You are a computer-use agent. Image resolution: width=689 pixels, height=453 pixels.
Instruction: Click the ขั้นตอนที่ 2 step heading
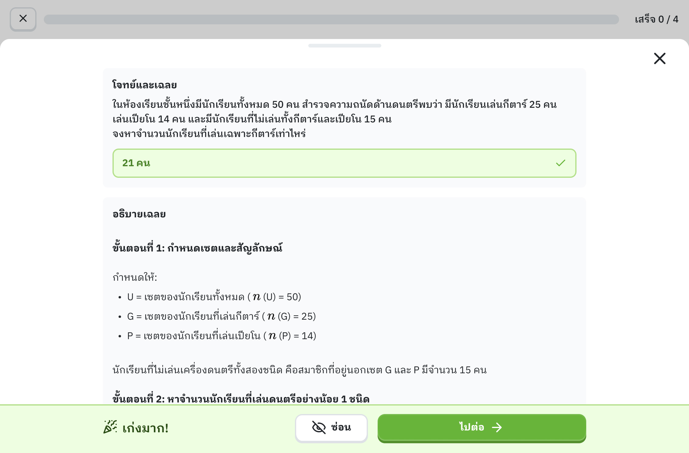pyautogui.click(x=241, y=399)
